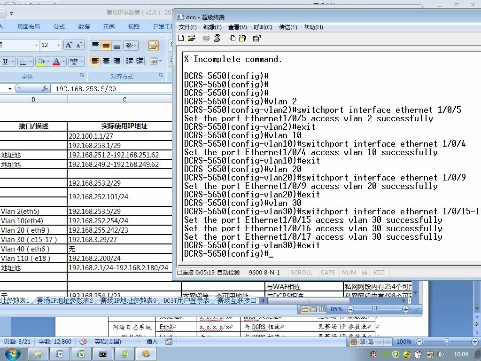Screen dimensions: 481x361
Task: Open font color dropdown arrow
Action: point(63,62)
